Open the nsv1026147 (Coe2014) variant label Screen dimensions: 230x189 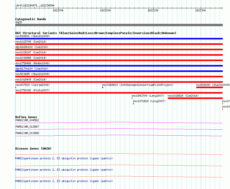click(31, 52)
